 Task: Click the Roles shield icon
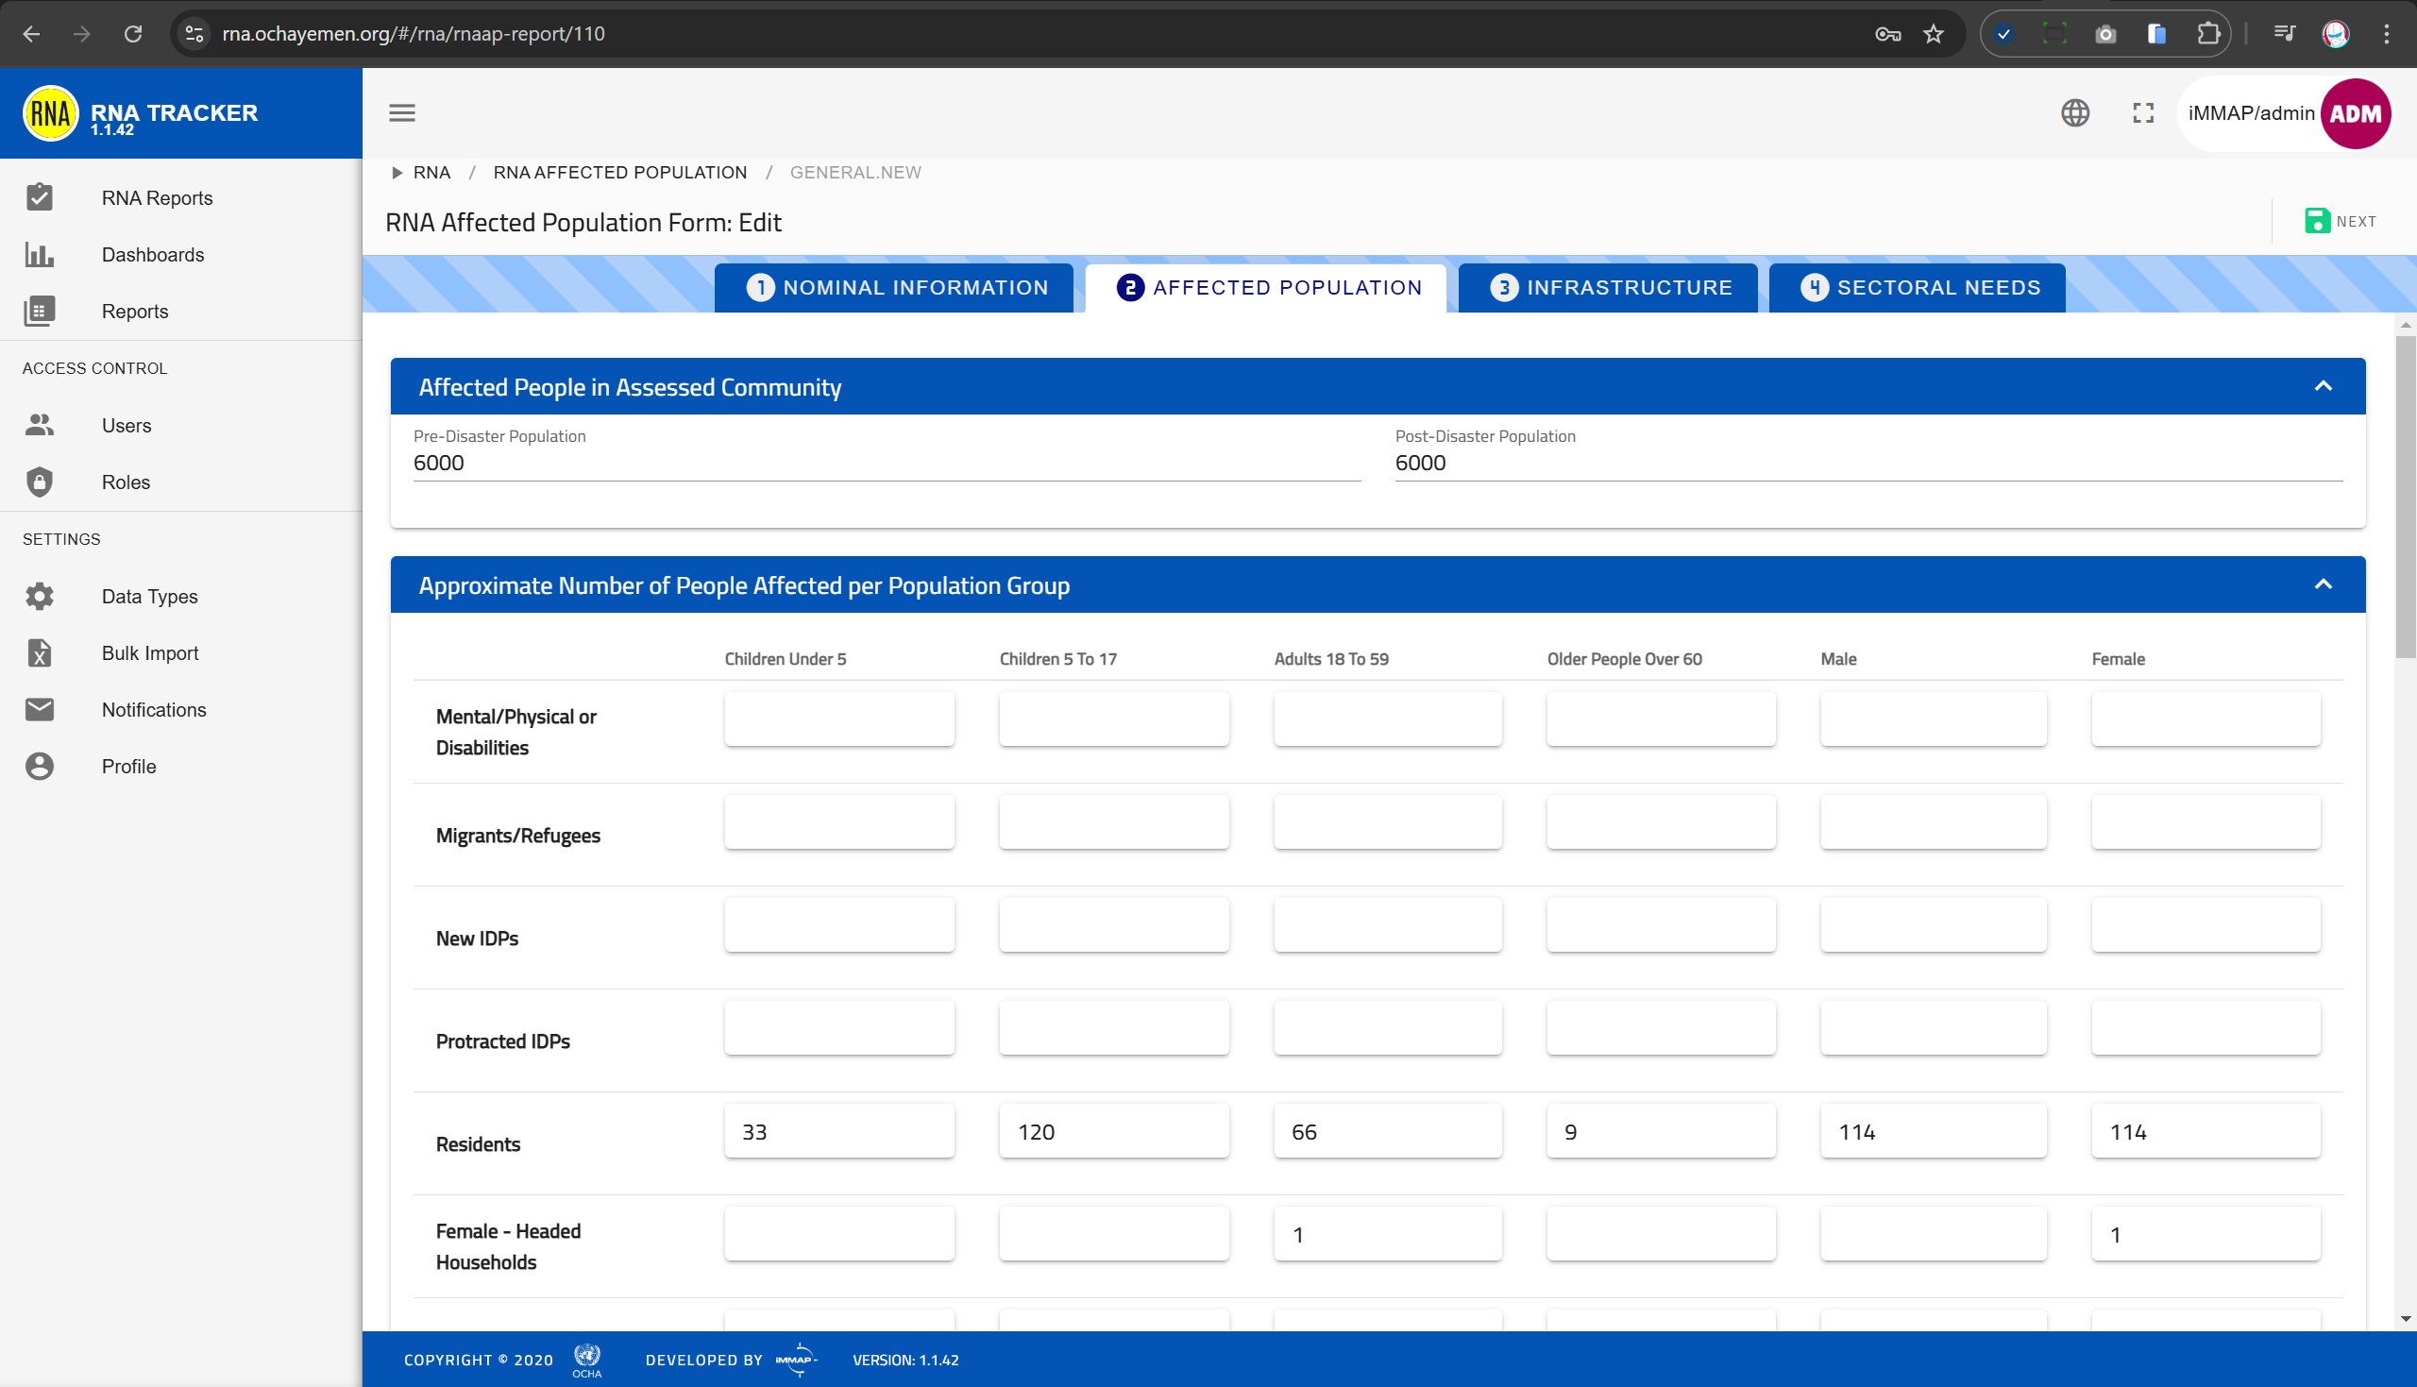click(x=39, y=482)
